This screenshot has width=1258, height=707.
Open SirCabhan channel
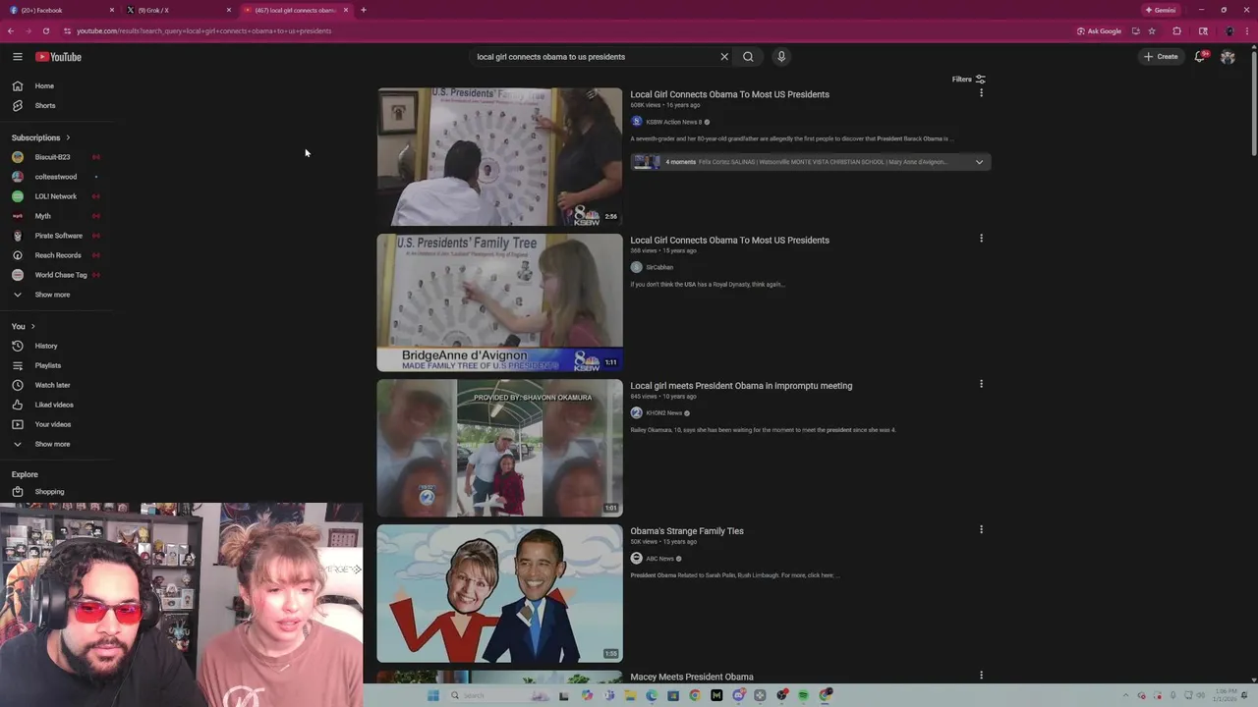(x=659, y=267)
